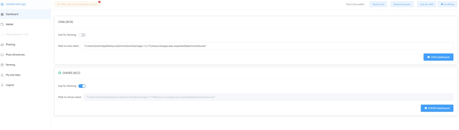Viewport: 459px width, 130px height.
Task: Click the green check icon beside CHIVES (XCC)
Action: pos(60,73)
